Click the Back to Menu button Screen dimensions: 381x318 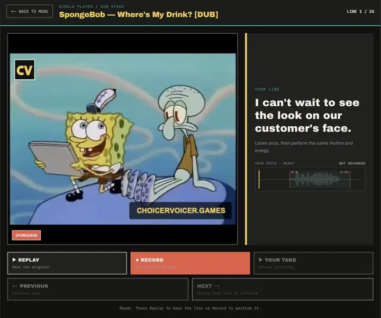(30, 12)
